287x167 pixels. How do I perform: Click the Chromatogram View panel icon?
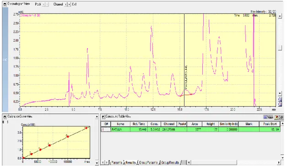coord(5,4)
